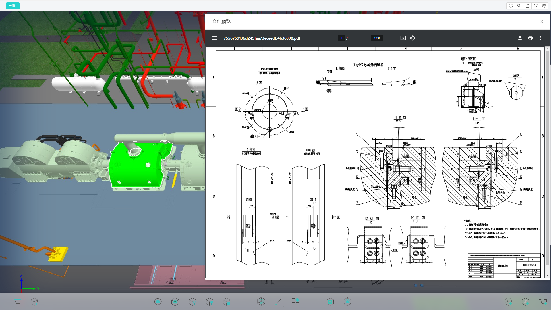The width and height of the screenshot is (551, 310).
Task: Open settings via the gear icon
Action: pyautogui.click(x=544, y=6)
